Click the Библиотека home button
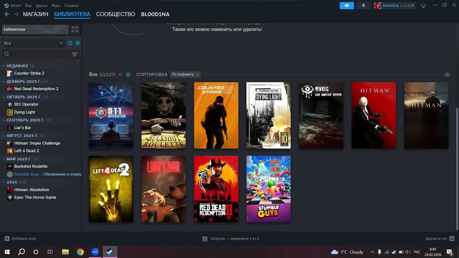The height and width of the screenshot is (258, 459). (35, 29)
